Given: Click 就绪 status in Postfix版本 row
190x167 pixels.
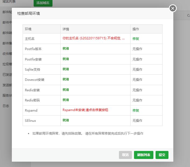Looking at the screenshot, I should point(66,48).
